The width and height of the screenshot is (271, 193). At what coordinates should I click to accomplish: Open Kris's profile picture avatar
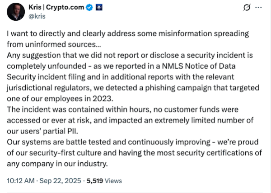click(16, 11)
